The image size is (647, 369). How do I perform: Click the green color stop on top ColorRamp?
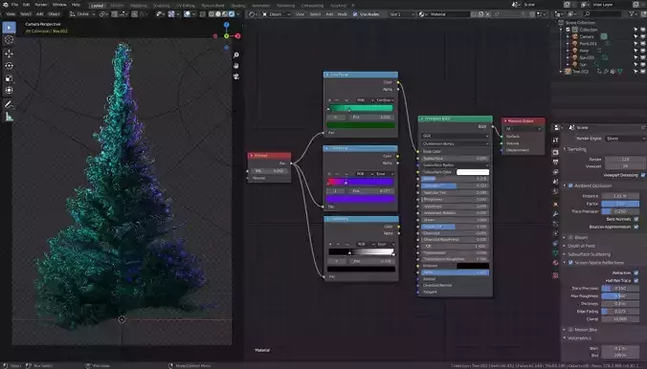348,110
